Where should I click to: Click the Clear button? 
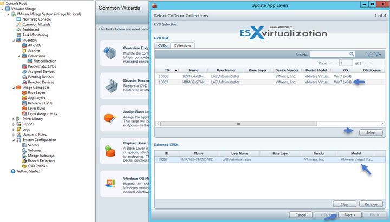pyautogui.click(x=344, y=204)
